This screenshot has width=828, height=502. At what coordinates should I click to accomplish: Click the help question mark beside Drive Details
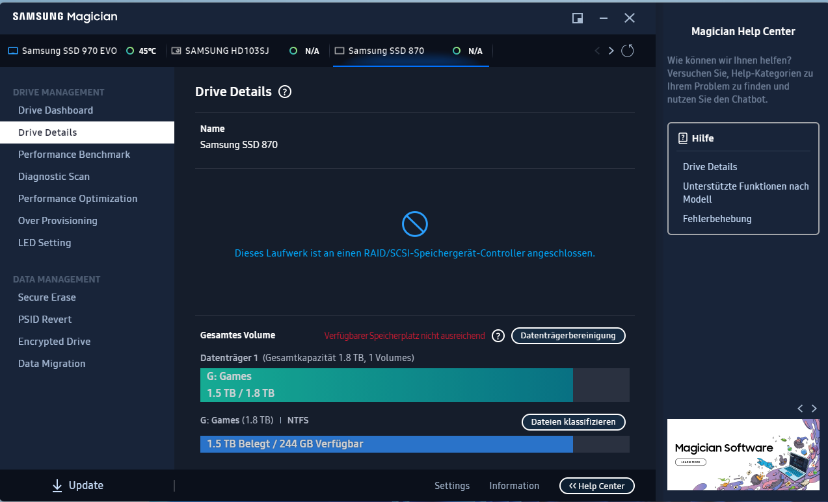(x=285, y=92)
